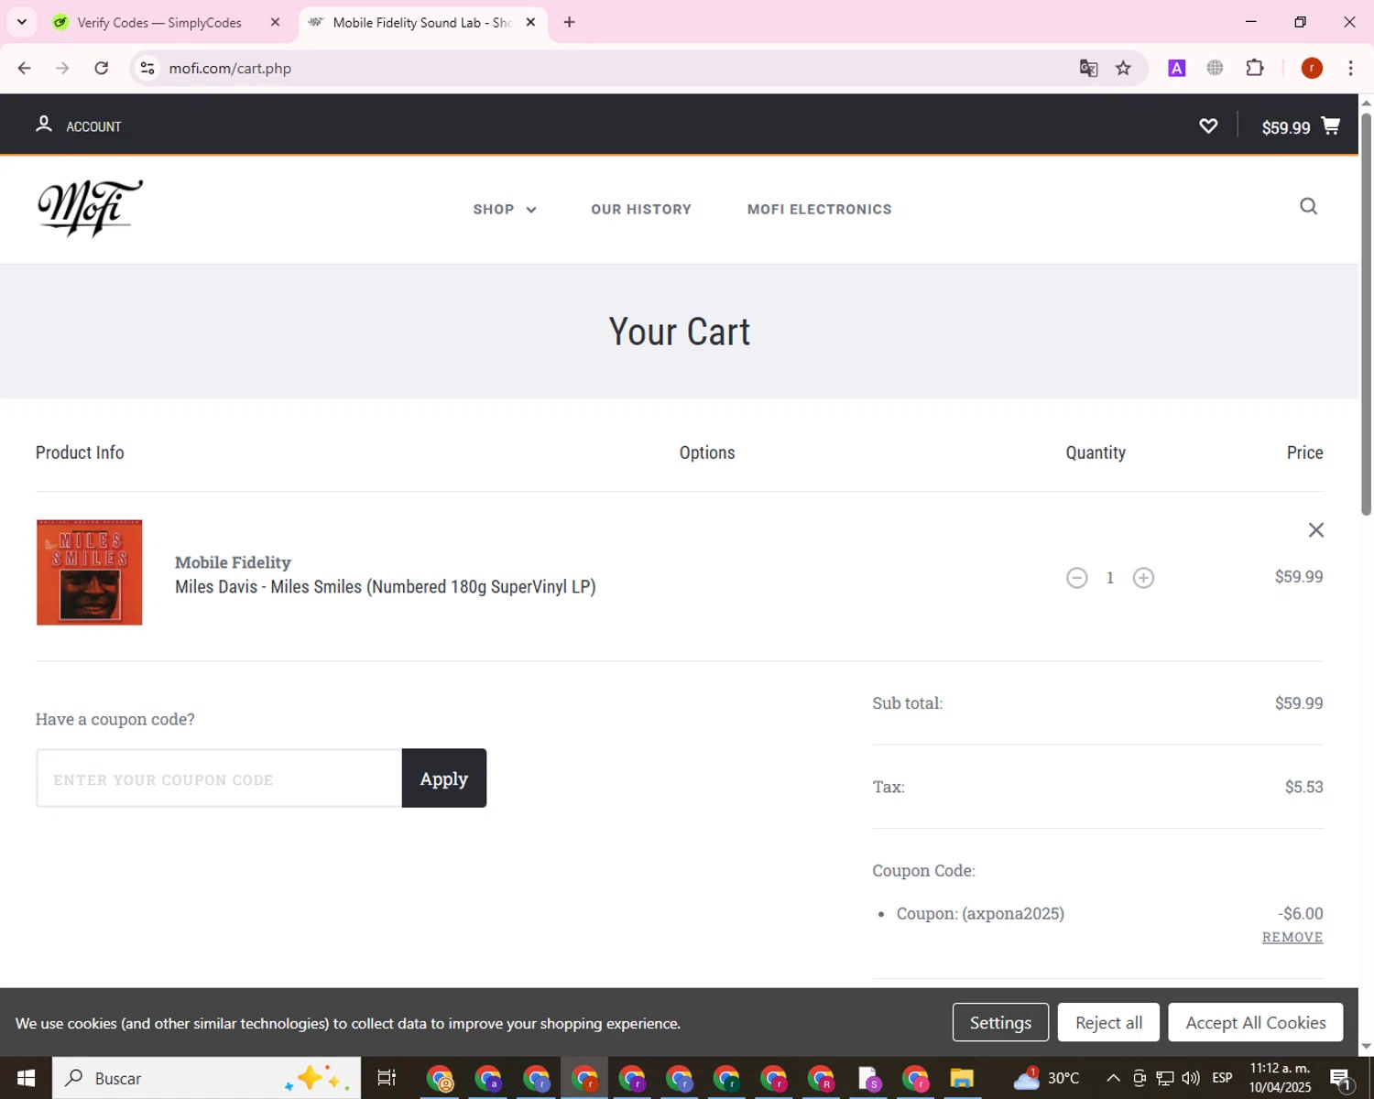Open the Extensions puzzle icon
The image size is (1374, 1099).
(x=1255, y=68)
